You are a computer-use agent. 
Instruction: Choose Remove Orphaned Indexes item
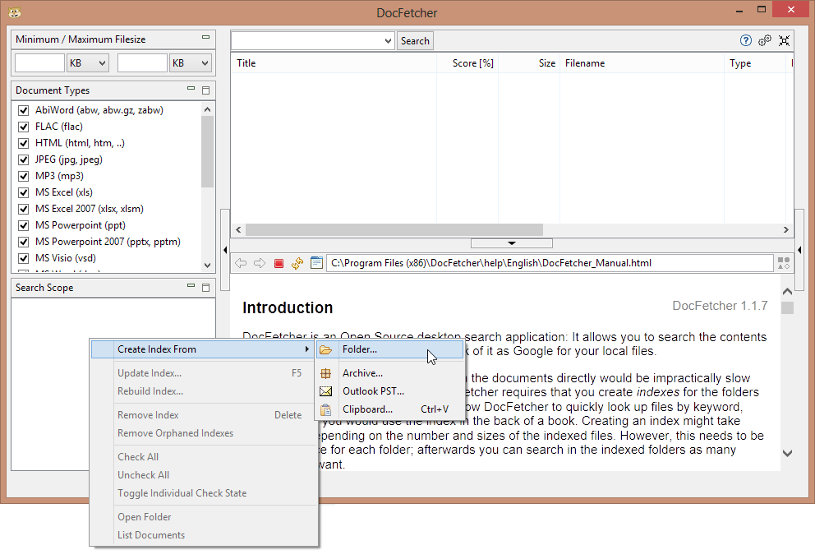coord(203,434)
